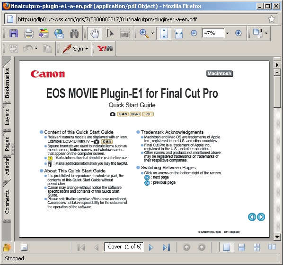Open search with the binoculars icon
The image size is (283, 265).
pyautogui.click(x=74, y=34)
